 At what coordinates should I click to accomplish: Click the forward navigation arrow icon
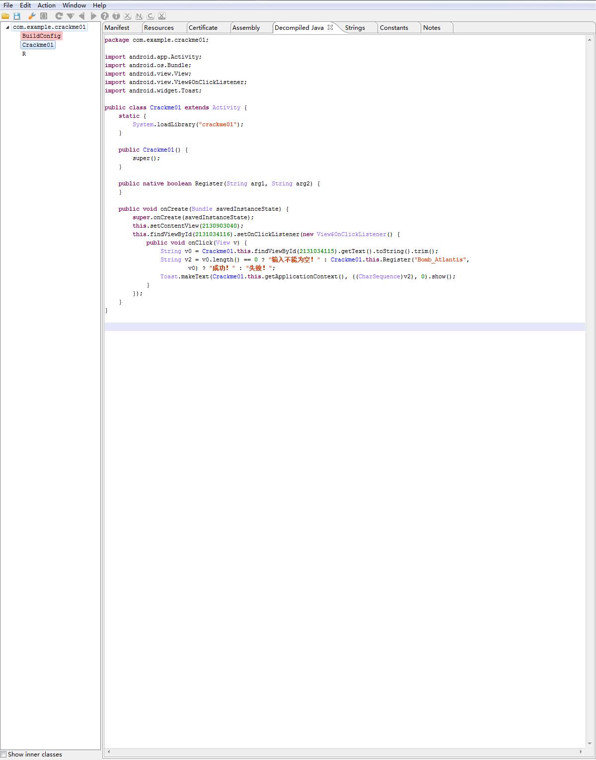click(93, 16)
